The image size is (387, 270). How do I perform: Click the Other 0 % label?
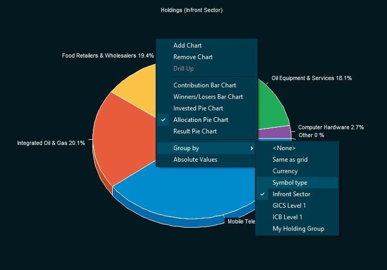click(311, 135)
